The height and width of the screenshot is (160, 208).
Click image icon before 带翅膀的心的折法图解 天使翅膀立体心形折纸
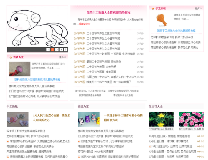coord(8,141)
